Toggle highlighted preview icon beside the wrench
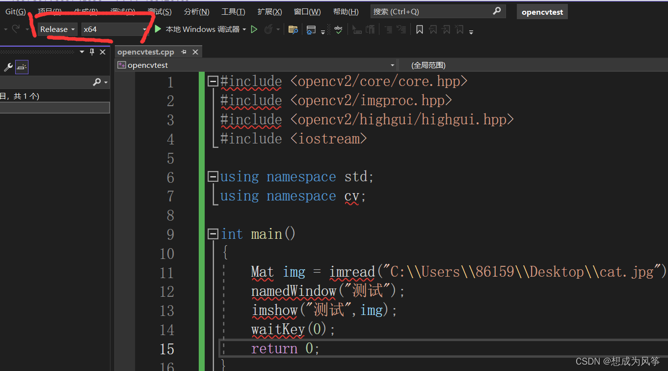668x371 pixels. click(22, 67)
